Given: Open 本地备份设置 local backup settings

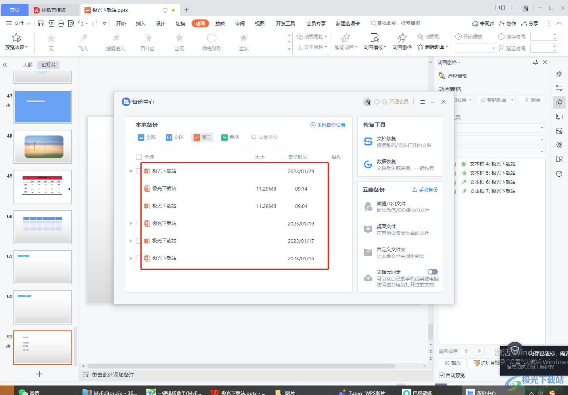Looking at the screenshot, I should [x=328, y=125].
